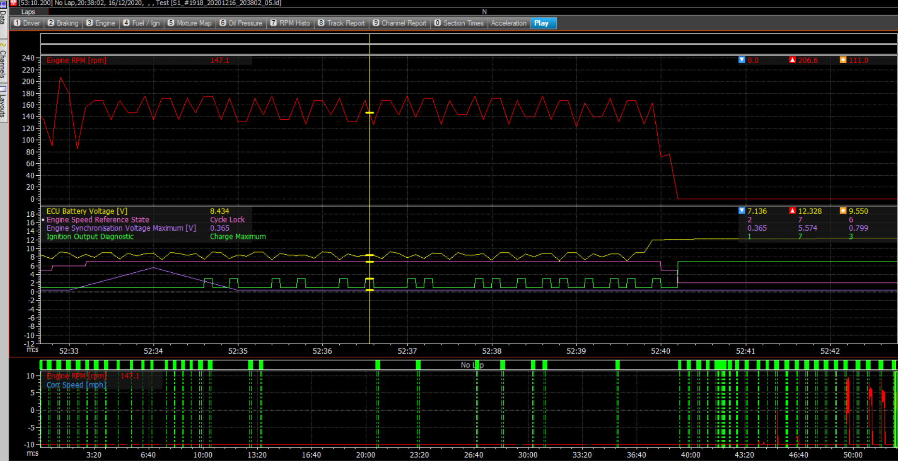
Task: Open the Layouts side panel
Action: tap(3, 104)
